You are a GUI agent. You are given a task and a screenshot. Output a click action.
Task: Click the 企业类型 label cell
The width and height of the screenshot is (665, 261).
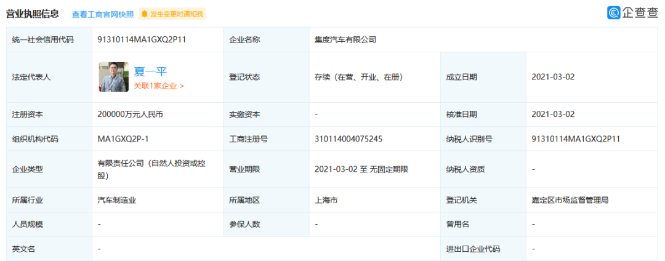[x=49, y=169]
